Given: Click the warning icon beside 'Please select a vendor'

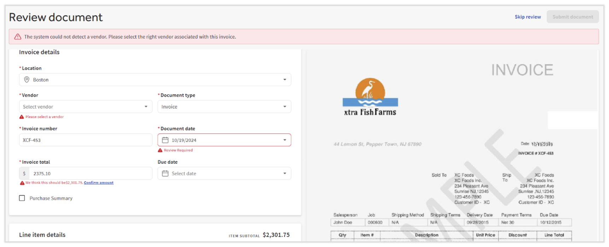Looking at the screenshot, I should tap(22, 117).
